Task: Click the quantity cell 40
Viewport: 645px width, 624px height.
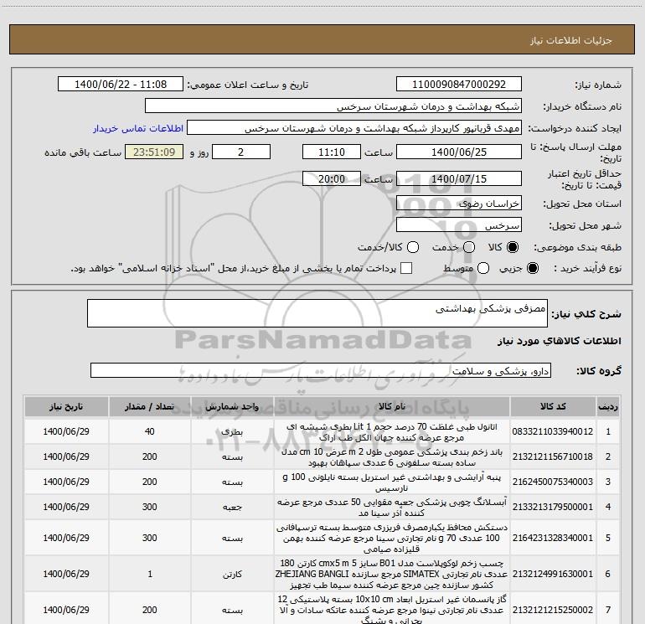Action: (150, 432)
